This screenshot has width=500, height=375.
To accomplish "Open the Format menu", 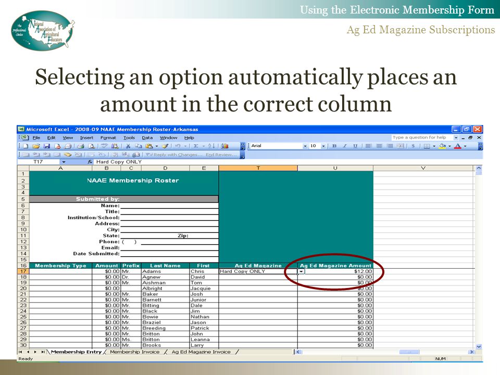I will click(x=108, y=137).
